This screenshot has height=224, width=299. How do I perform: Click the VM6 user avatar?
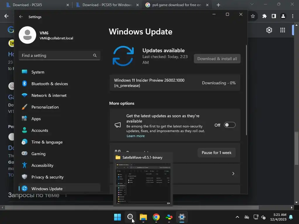pyautogui.click(x=27, y=35)
